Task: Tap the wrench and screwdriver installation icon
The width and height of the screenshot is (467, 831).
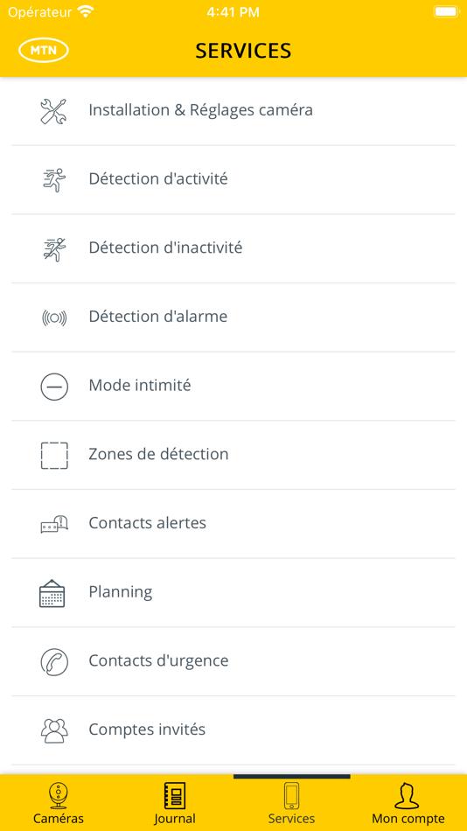Action: coord(54,111)
